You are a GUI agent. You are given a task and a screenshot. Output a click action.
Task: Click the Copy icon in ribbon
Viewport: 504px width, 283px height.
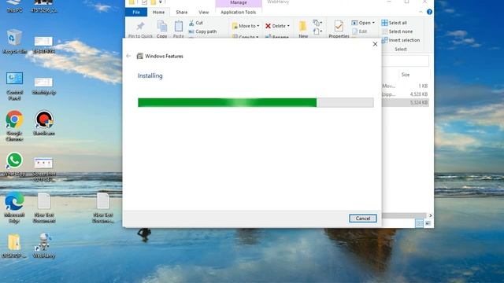coord(162,27)
